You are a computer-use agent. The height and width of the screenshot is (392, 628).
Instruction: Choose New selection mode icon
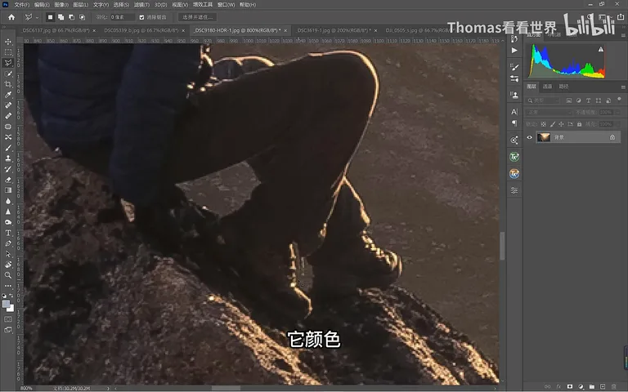click(50, 17)
